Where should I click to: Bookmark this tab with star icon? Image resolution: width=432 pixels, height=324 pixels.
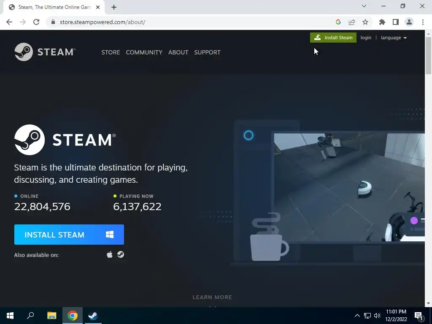pyautogui.click(x=365, y=22)
